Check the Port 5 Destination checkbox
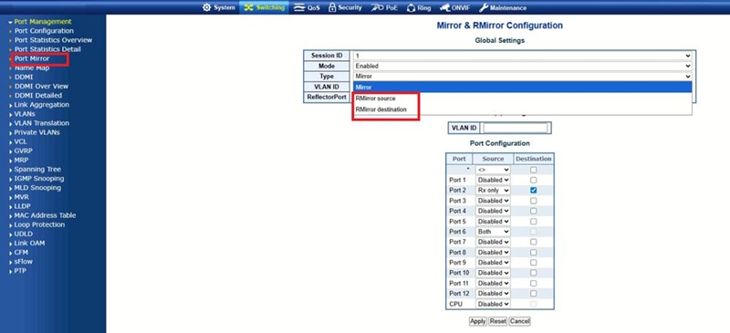730x333 pixels. pos(534,221)
